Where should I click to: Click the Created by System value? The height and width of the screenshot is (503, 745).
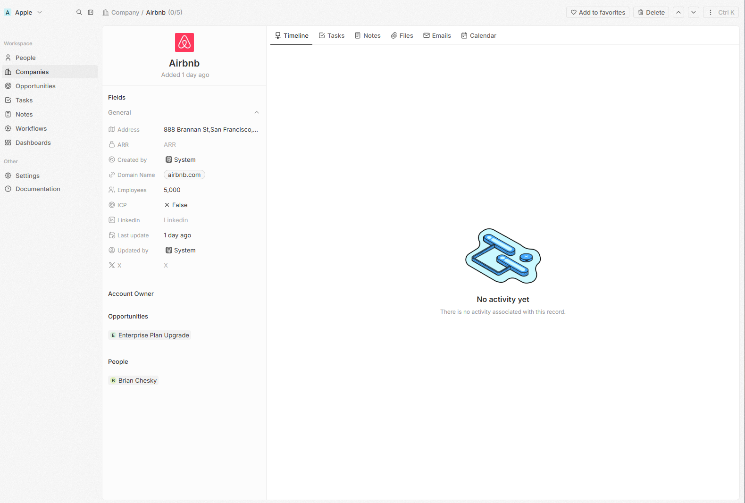point(180,159)
